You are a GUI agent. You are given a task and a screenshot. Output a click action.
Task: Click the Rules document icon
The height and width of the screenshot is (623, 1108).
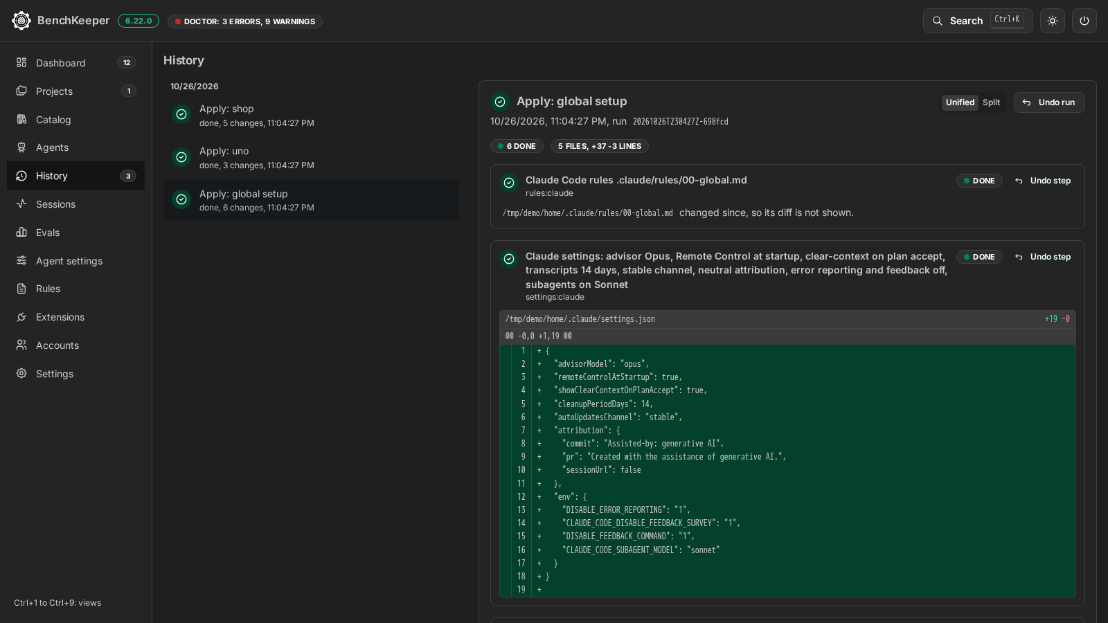[21, 289]
